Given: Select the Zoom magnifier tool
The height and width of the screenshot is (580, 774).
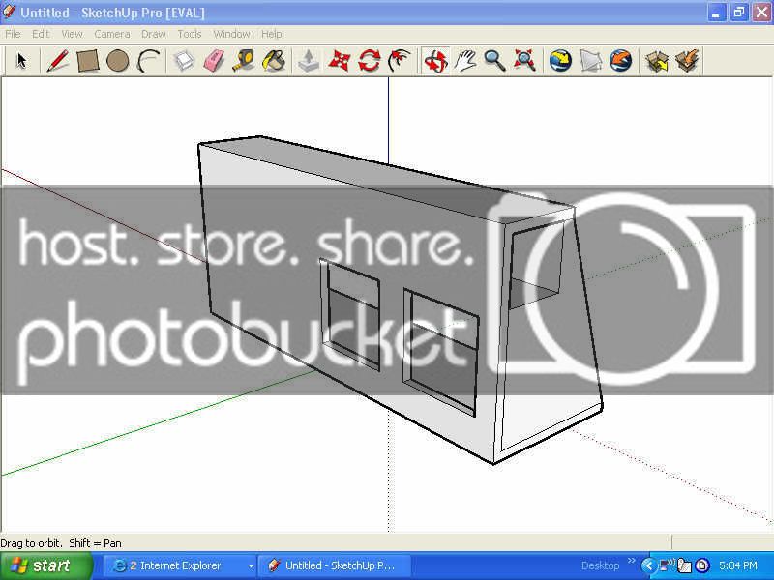Looking at the screenshot, I should 494,61.
